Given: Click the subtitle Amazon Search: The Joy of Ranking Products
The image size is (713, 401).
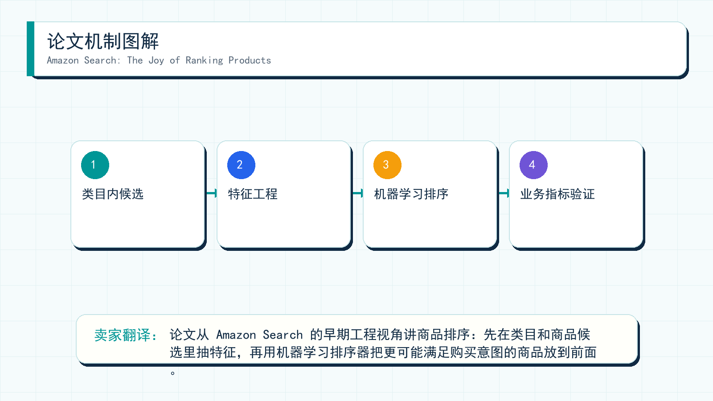Looking at the screenshot, I should pos(159,61).
